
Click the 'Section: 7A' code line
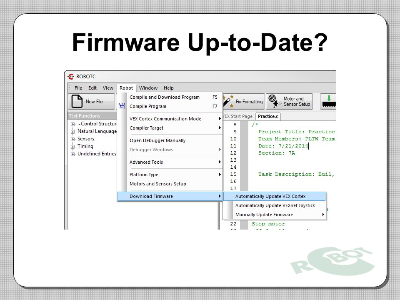click(277, 153)
